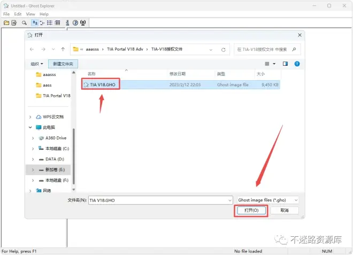The width and height of the screenshot is (353, 255).
Task: Select aass folder in navigation pane
Action: point(47,85)
